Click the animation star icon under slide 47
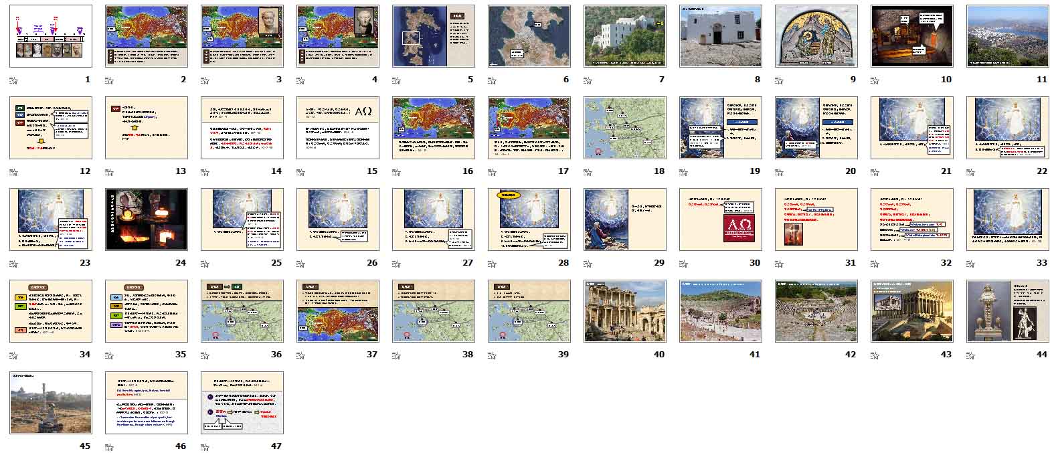 [x=205, y=447]
